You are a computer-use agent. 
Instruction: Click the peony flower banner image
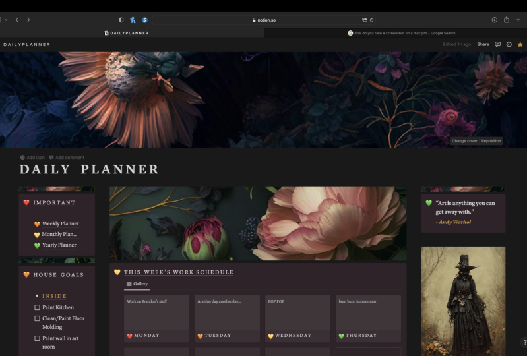tap(258, 223)
